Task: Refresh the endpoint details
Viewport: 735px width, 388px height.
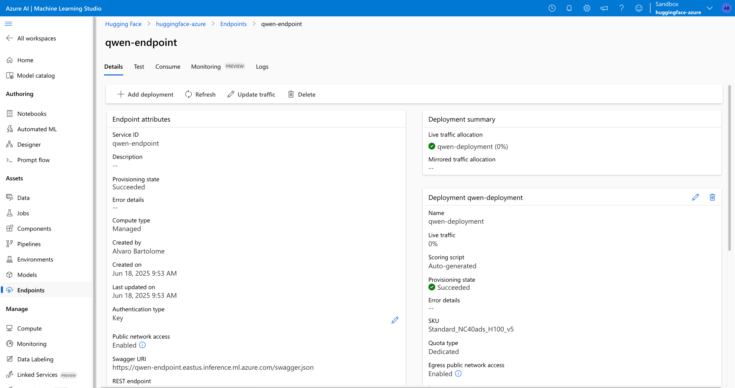Action: click(x=200, y=94)
